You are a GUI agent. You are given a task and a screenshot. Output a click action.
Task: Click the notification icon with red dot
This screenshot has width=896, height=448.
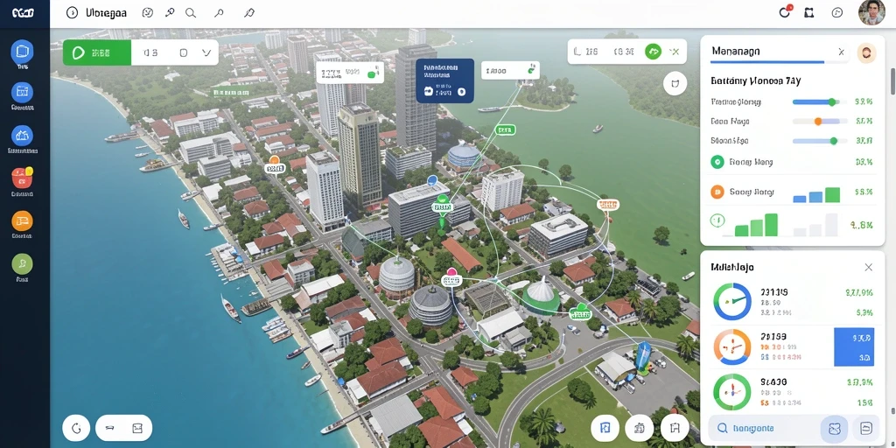tap(785, 12)
